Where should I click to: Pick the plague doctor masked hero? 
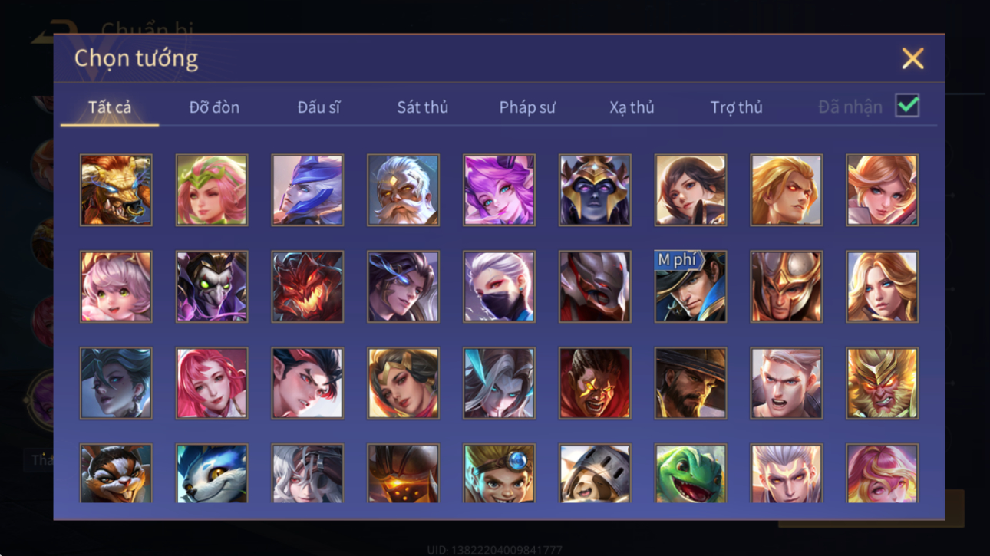click(x=212, y=287)
